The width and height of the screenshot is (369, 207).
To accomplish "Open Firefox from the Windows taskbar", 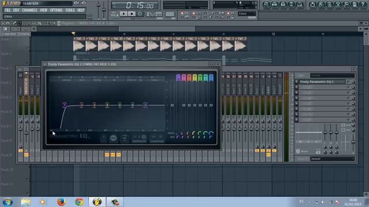I will click(x=61, y=202).
